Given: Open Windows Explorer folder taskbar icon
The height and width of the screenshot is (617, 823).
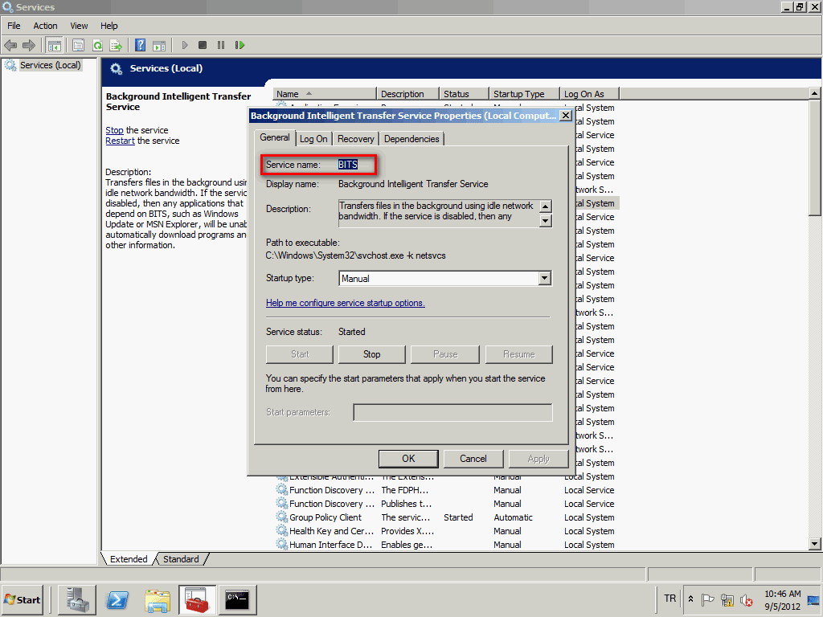Looking at the screenshot, I should pyautogui.click(x=158, y=599).
